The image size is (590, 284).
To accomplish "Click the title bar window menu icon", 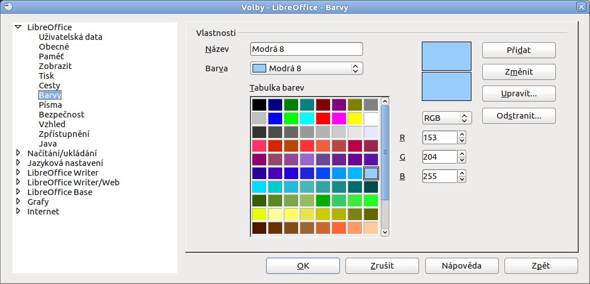I will (7, 6).
